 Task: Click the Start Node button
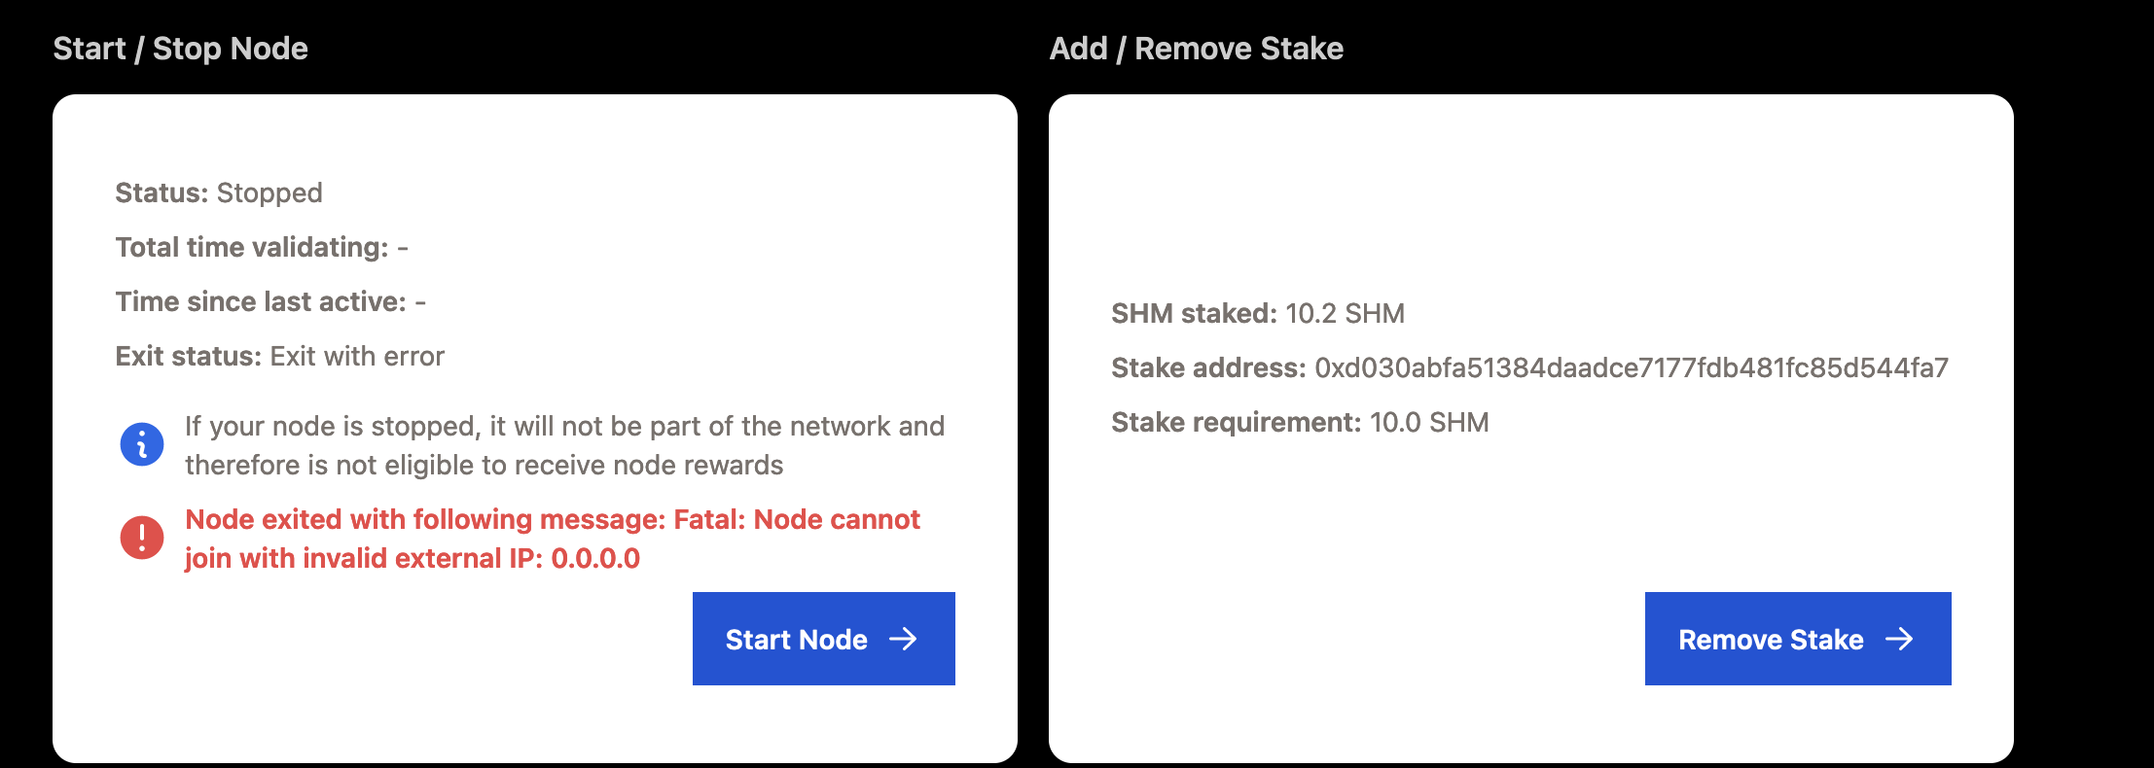click(x=823, y=639)
